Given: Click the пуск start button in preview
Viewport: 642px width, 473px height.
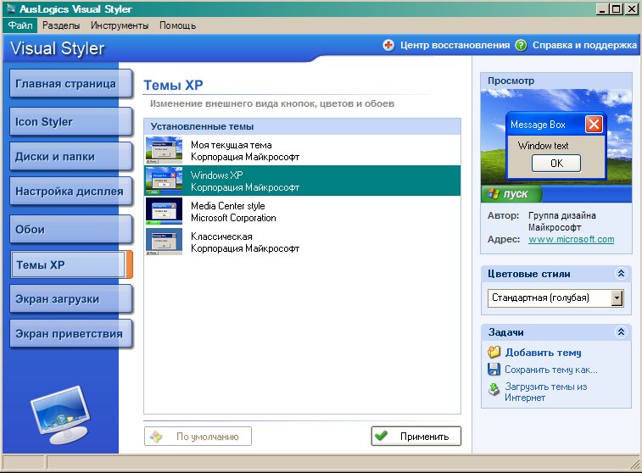Looking at the screenshot, I should click(x=511, y=193).
